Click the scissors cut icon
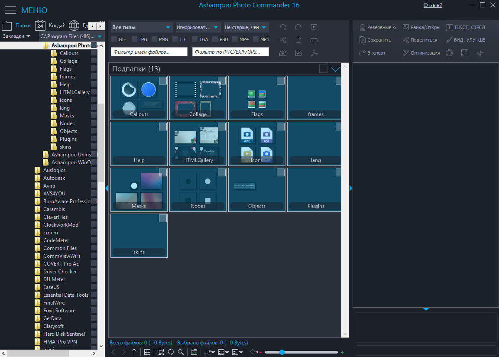The image size is (499, 357). pyautogui.click(x=480, y=53)
